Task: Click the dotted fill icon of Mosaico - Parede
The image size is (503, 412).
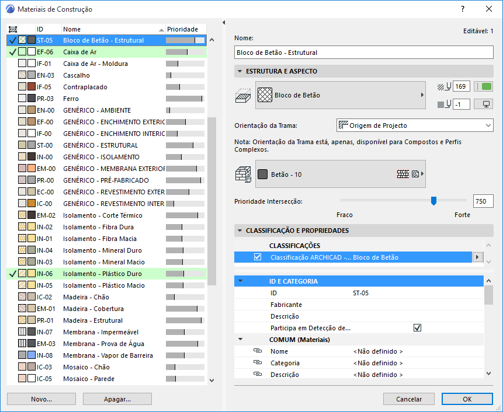Action: [x=22, y=378]
